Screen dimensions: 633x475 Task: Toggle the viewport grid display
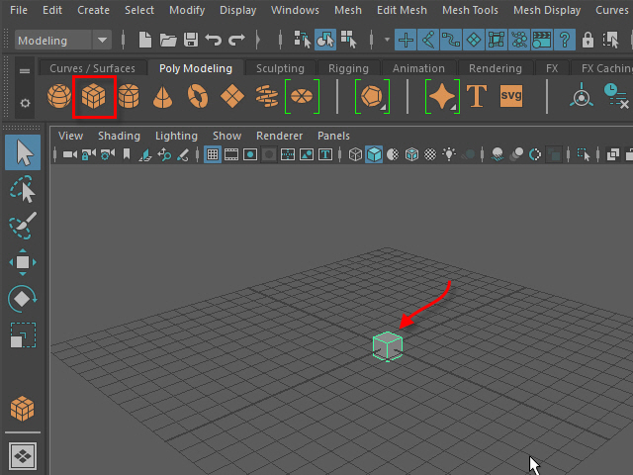pos(213,154)
